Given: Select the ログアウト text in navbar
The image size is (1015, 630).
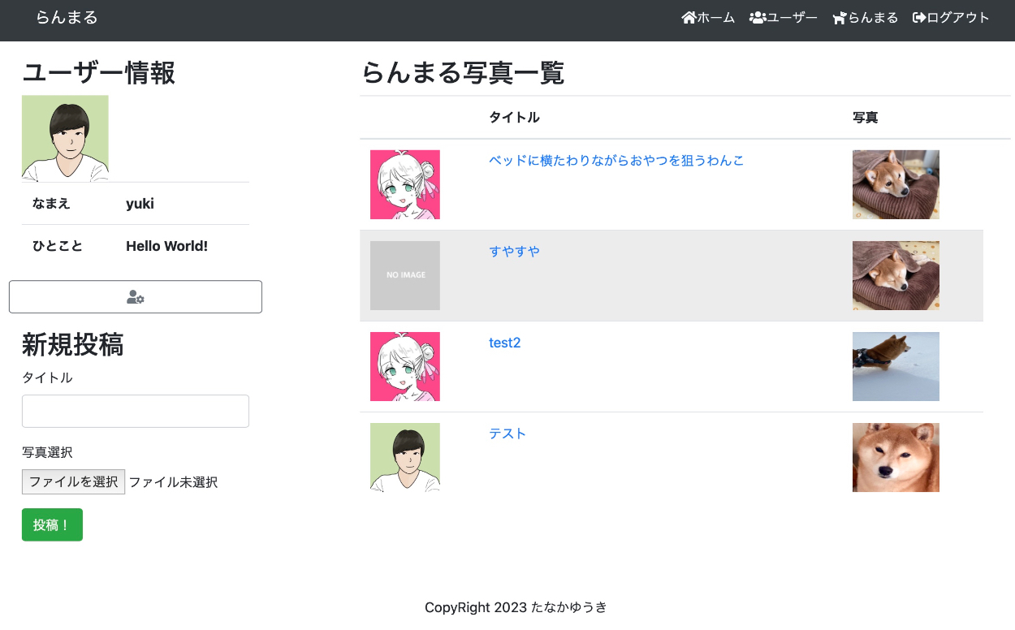Looking at the screenshot, I should pos(958,18).
